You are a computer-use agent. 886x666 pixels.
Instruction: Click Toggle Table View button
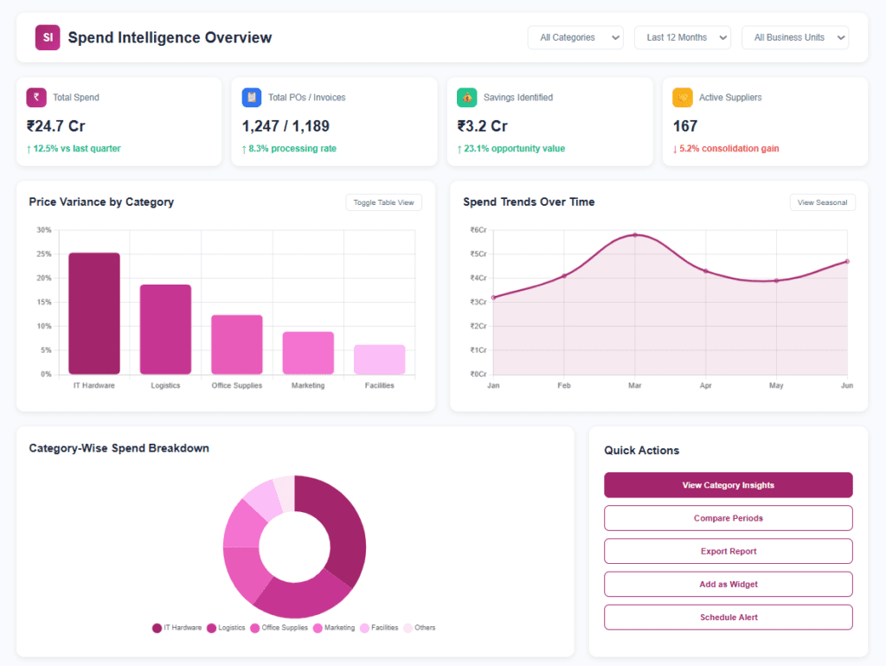coord(383,202)
